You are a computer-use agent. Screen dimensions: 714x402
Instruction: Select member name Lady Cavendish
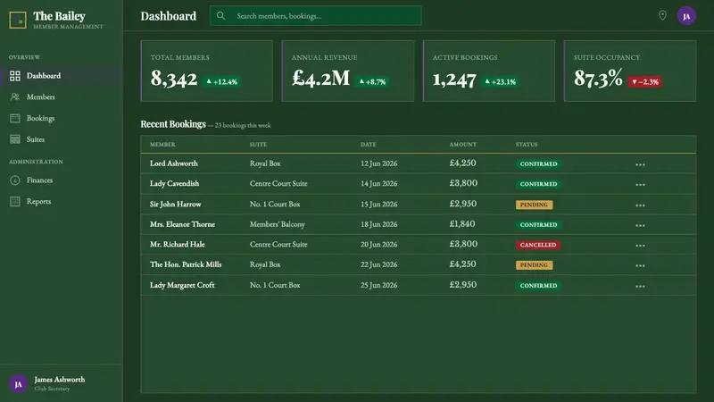[x=174, y=183]
